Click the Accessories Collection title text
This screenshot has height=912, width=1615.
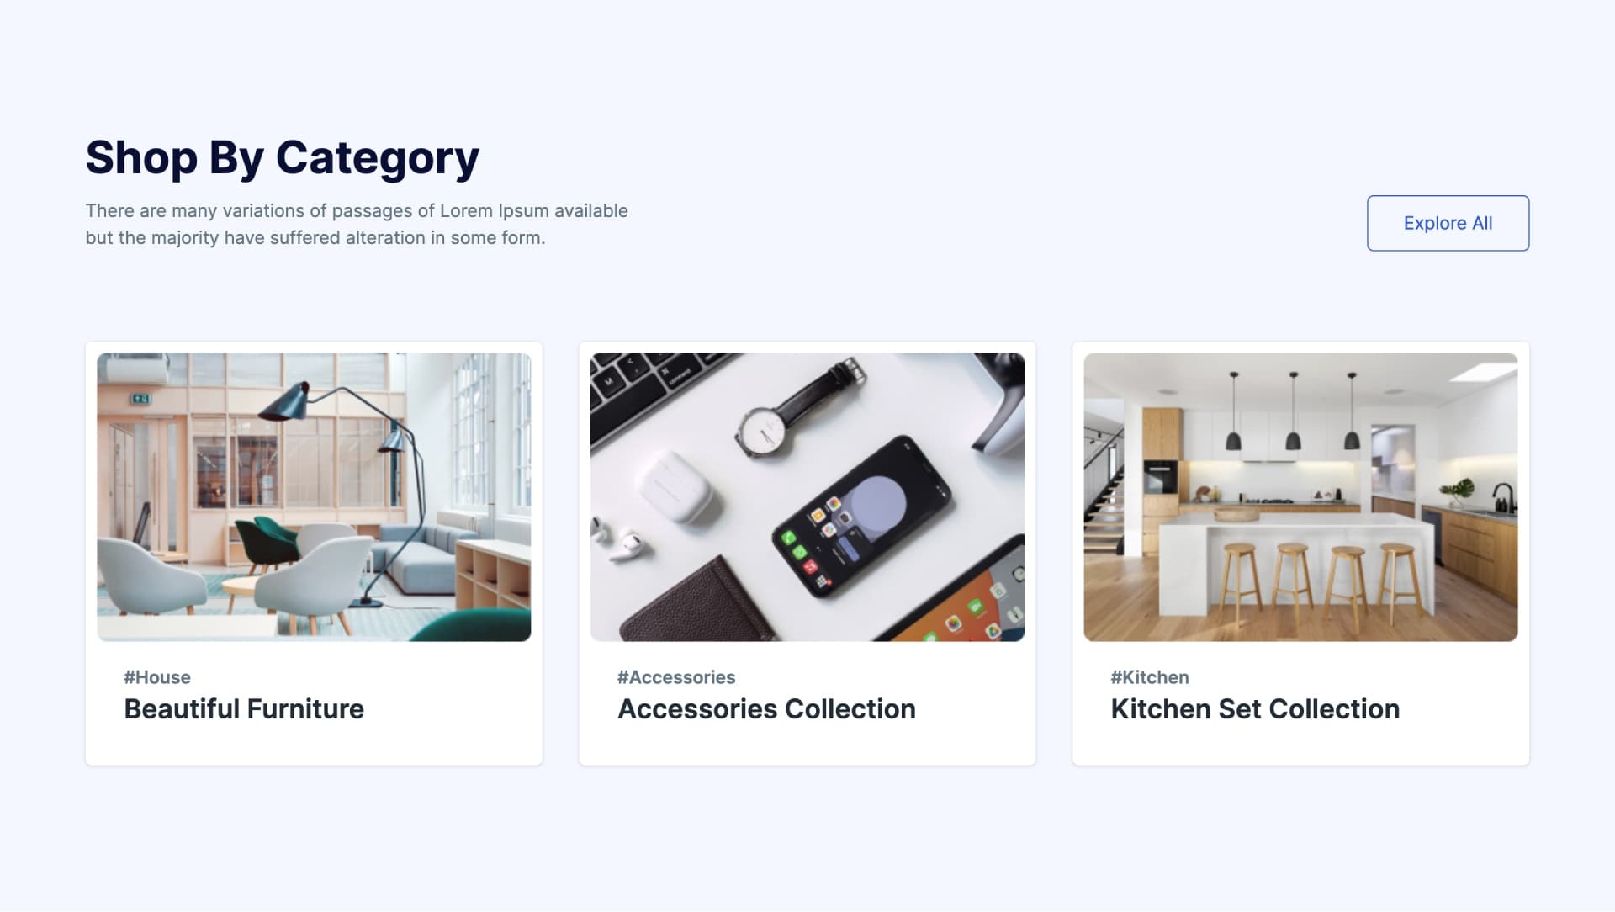pyautogui.click(x=766, y=708)
